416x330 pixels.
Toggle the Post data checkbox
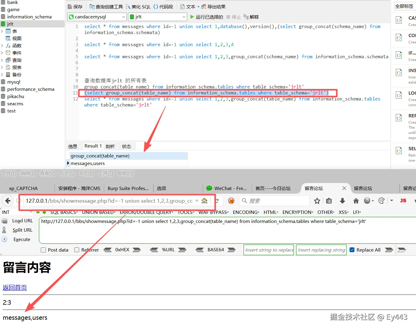click(x=43, y=250)
